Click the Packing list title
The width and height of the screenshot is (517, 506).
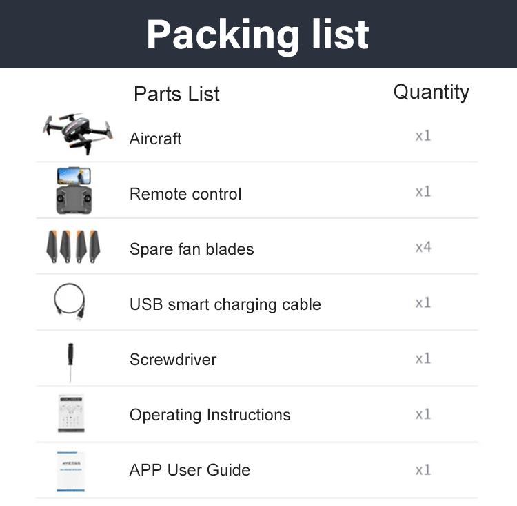258,35
